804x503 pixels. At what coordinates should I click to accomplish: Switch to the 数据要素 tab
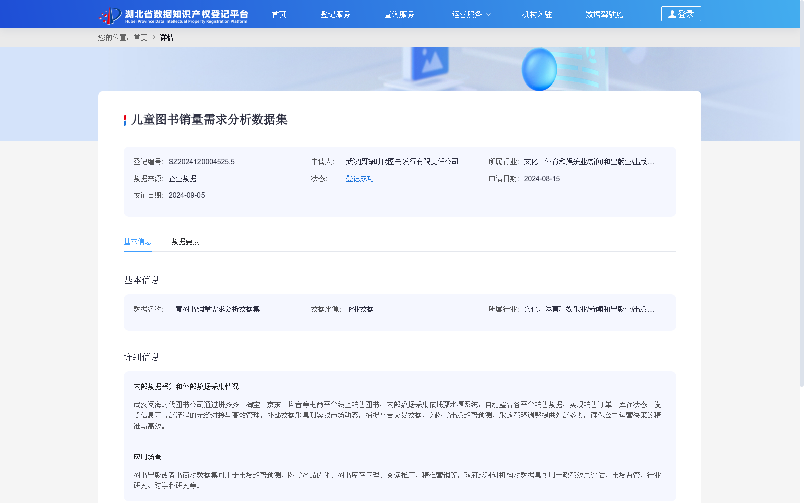185,242
